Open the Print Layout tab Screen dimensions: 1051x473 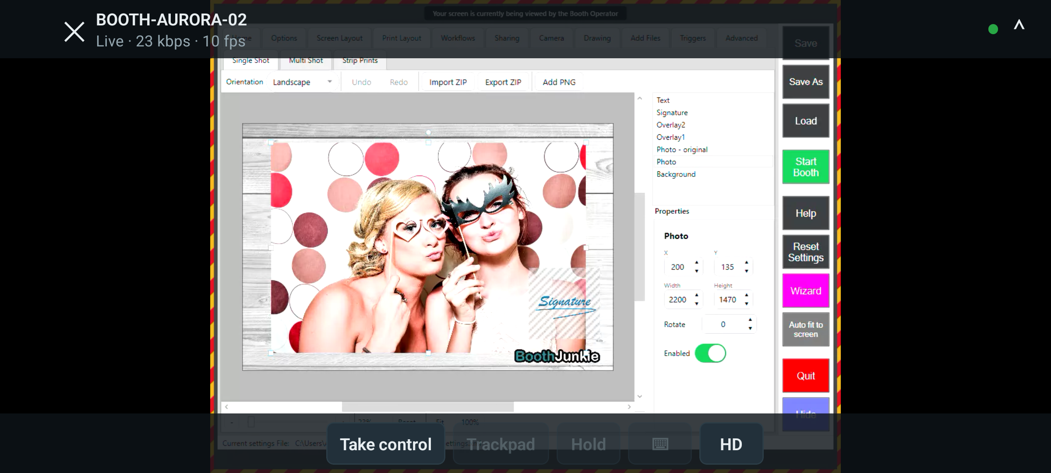[x=402, y=38]
